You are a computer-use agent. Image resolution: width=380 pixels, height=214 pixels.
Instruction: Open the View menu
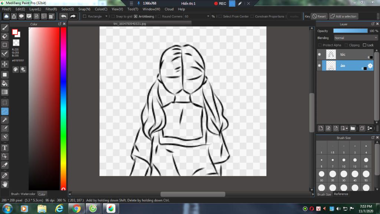[117, 9]
